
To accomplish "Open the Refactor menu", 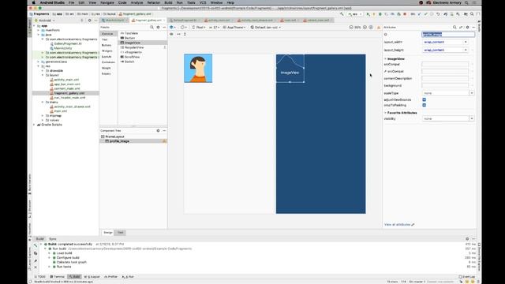I will (x=153, y=2).
